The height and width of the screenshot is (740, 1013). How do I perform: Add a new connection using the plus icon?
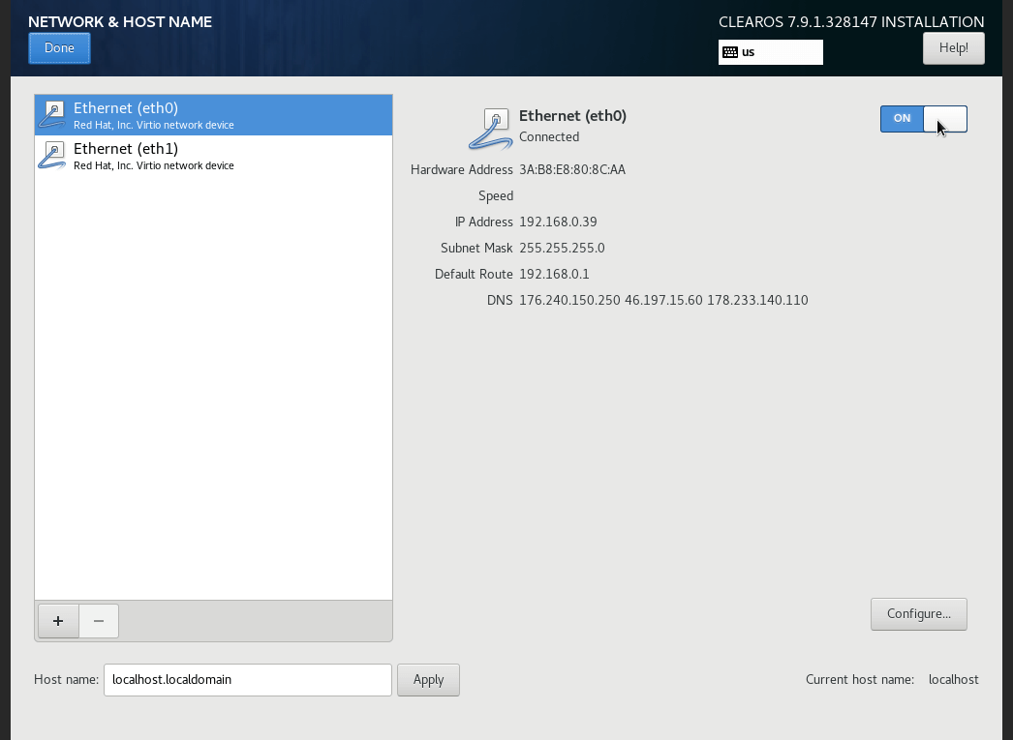coord(57,621)
